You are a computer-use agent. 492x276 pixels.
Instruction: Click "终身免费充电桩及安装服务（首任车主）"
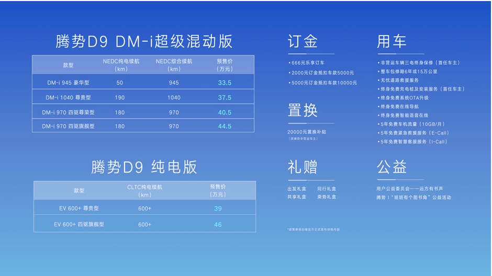(422, 89)
